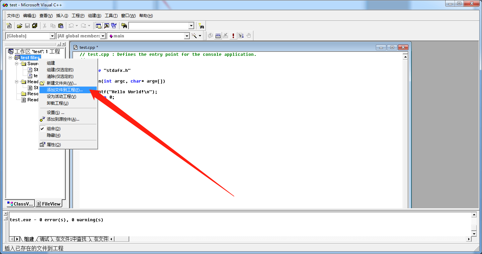The image size is (482, 254).
Task: Click the red exclamation Execute Program icon
Action: pyautogui.click(x=233, y=36)
